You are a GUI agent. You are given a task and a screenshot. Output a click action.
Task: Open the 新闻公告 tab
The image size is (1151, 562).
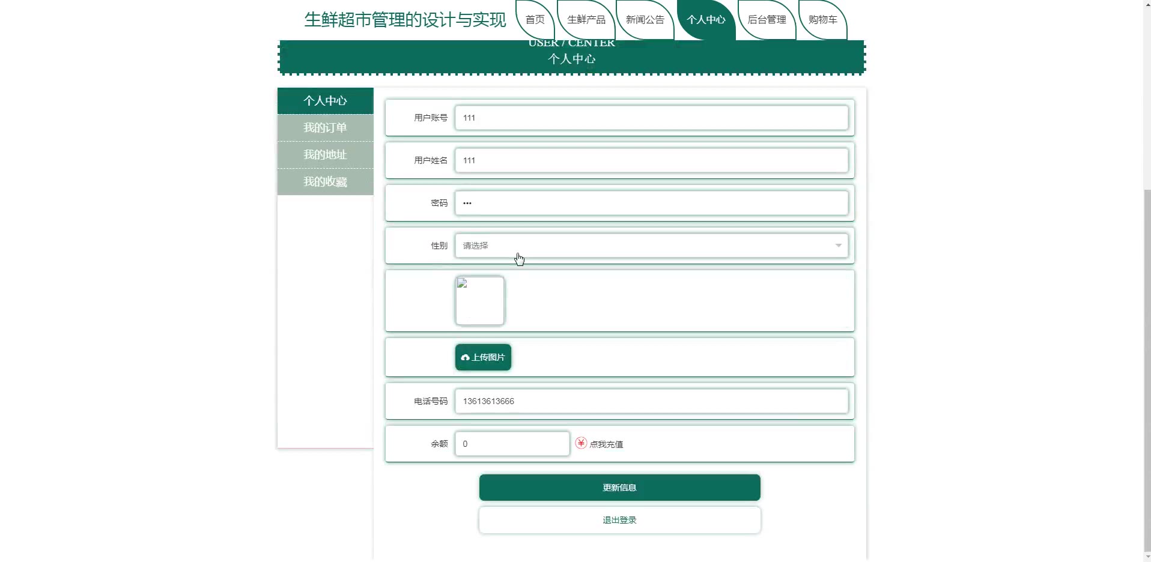(x=645, y=20)
